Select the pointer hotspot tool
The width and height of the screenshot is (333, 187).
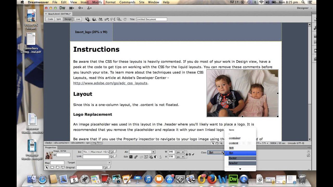(x=47, y=168)
